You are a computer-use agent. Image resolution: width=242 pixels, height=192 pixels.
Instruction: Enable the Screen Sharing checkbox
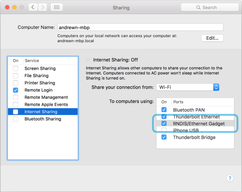coord(15,68)
